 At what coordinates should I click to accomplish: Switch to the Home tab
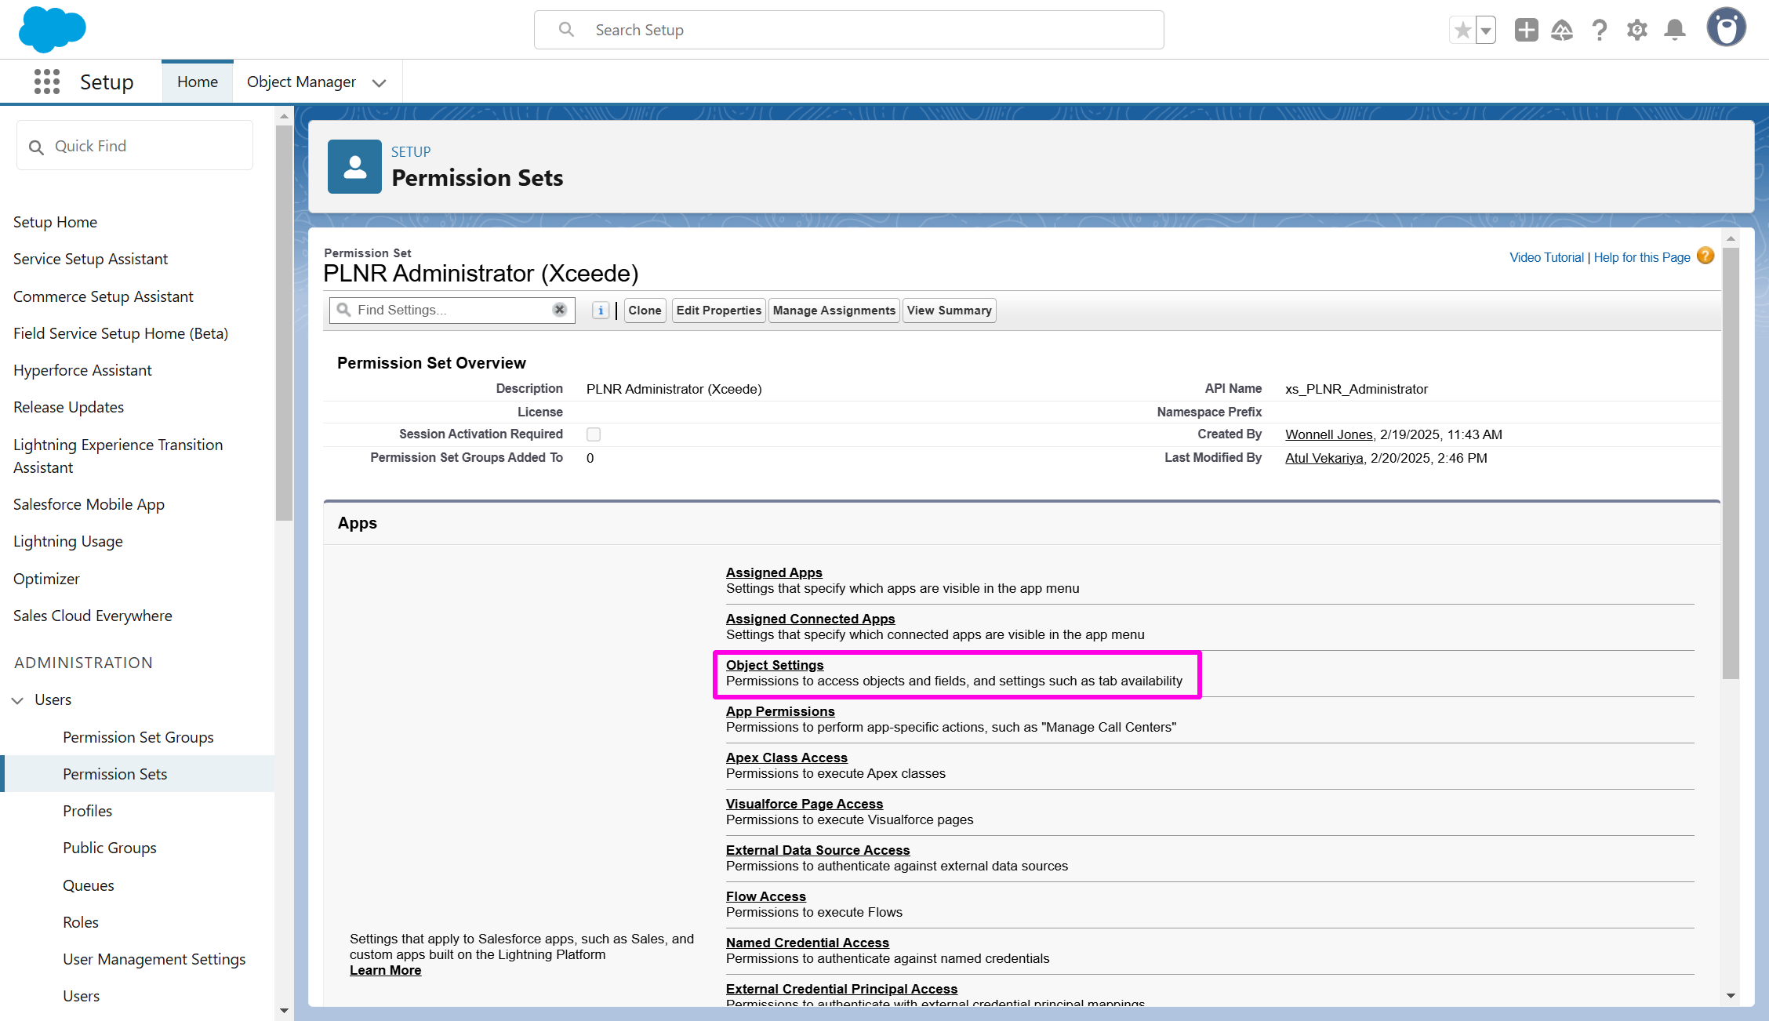point(198,82)
